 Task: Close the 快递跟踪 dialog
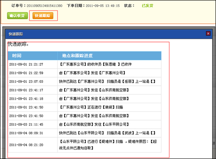pos(208,33)
